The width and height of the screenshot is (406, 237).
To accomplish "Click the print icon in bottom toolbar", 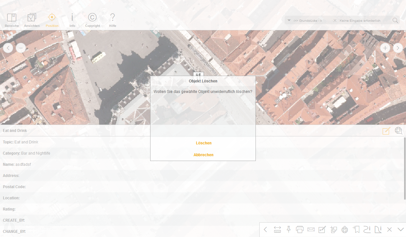I will point(300,229).
